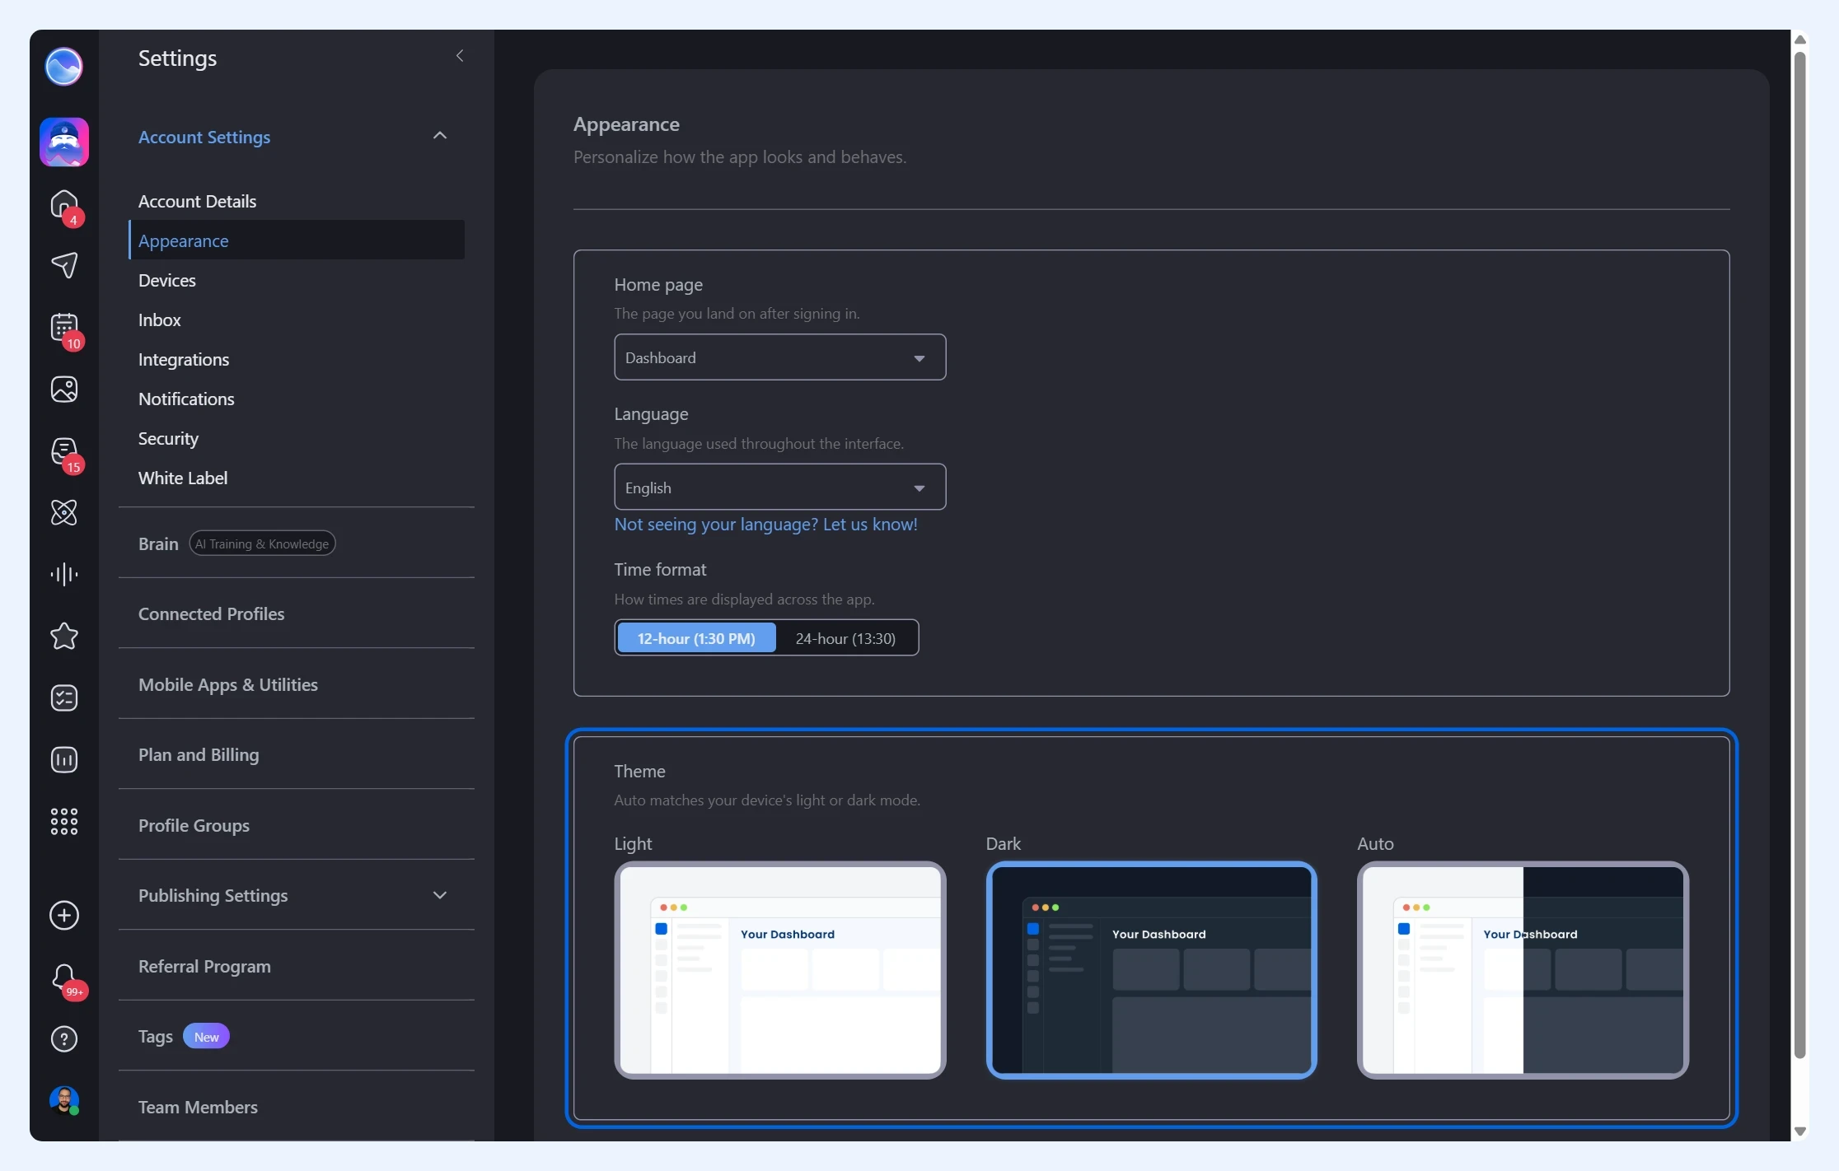1839x1171 pixels.
Task: Click the vertical scrollbar thumb
Action: [1800, 556]
